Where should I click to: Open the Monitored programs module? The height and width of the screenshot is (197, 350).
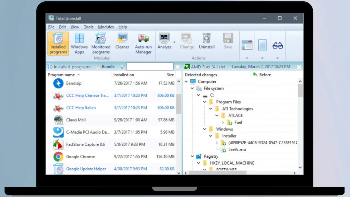click(x=101, y=43)
